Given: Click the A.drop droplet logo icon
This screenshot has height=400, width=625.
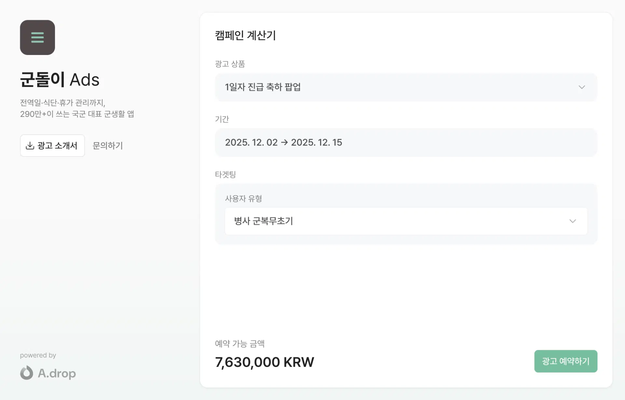Looking at the screenshot, I should [x=27, y=373].
